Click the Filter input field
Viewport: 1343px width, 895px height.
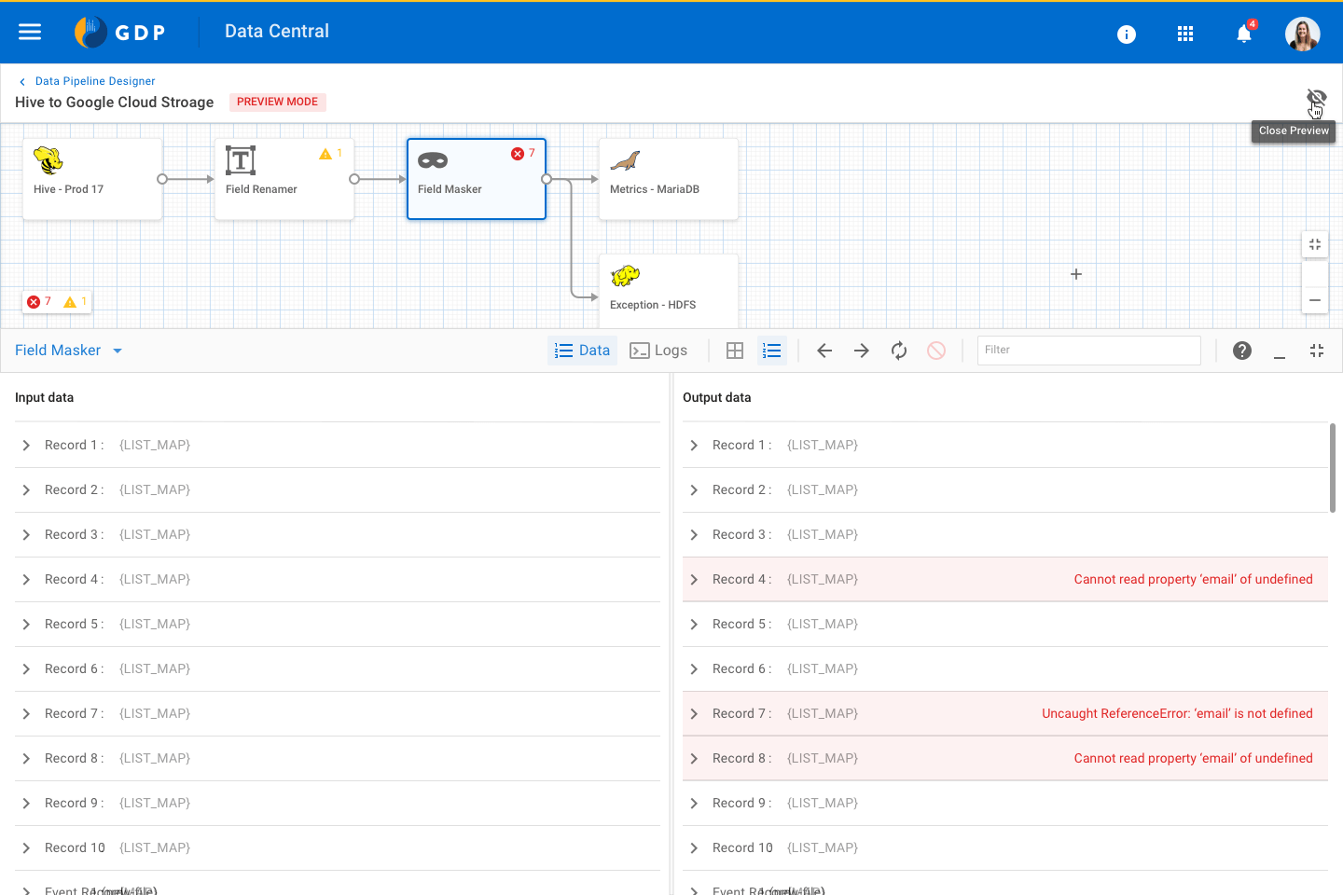[x=1088, y=351]
